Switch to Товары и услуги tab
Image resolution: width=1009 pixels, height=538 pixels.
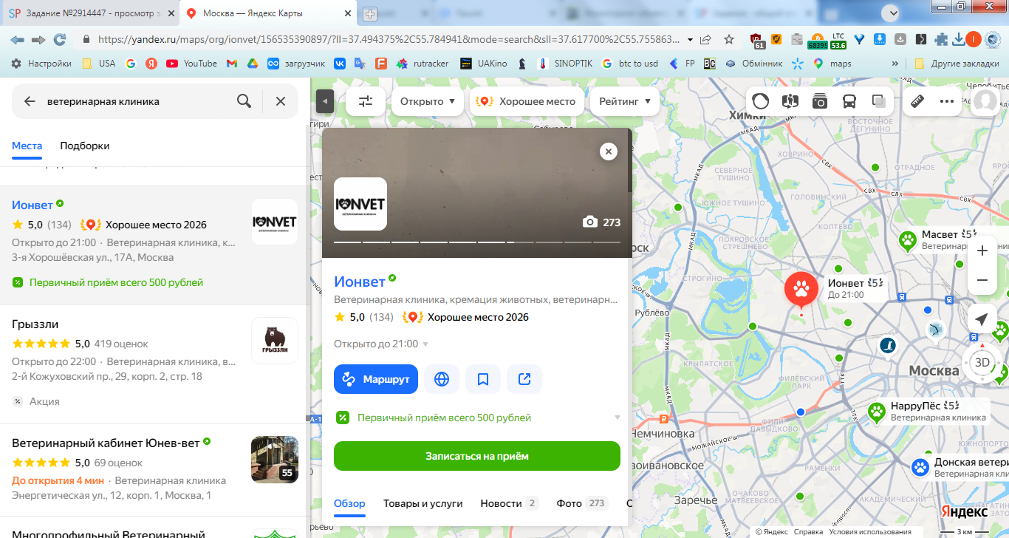tap(423, 503)
